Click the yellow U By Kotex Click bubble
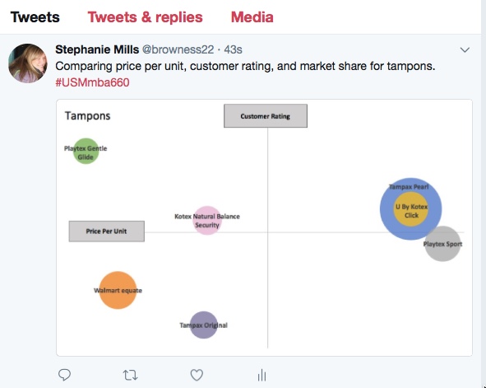 410,209
